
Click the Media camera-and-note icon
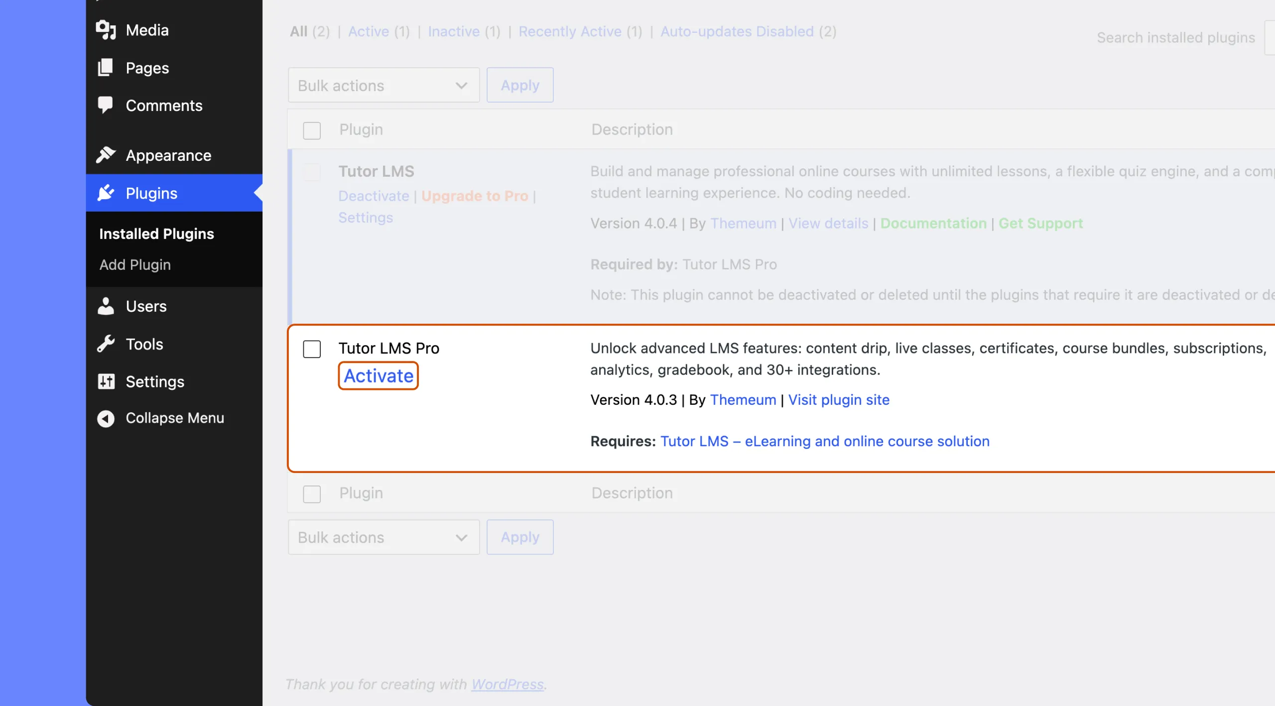[106, 30]
